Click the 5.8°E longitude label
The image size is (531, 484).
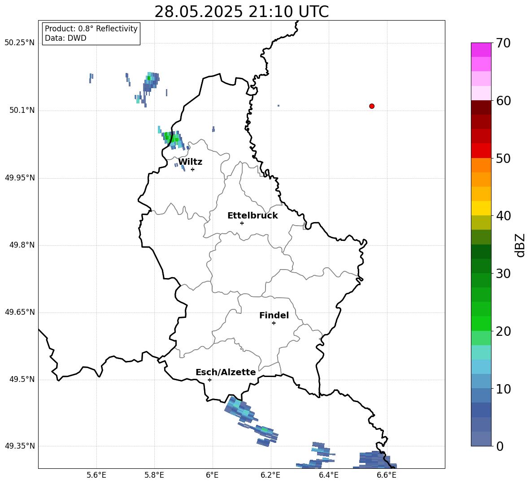154,475
